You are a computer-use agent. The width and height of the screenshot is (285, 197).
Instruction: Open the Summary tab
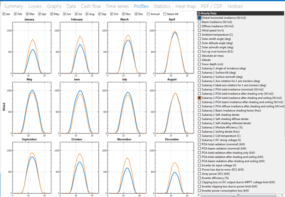pos(13,6)
